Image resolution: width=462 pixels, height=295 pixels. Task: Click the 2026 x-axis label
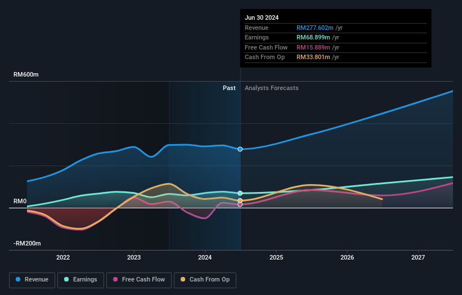[x=347, y=258]
